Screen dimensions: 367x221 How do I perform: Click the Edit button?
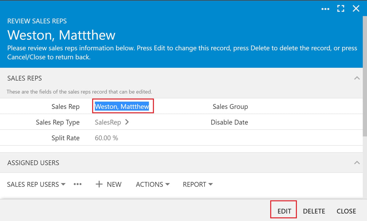[284, 211]
